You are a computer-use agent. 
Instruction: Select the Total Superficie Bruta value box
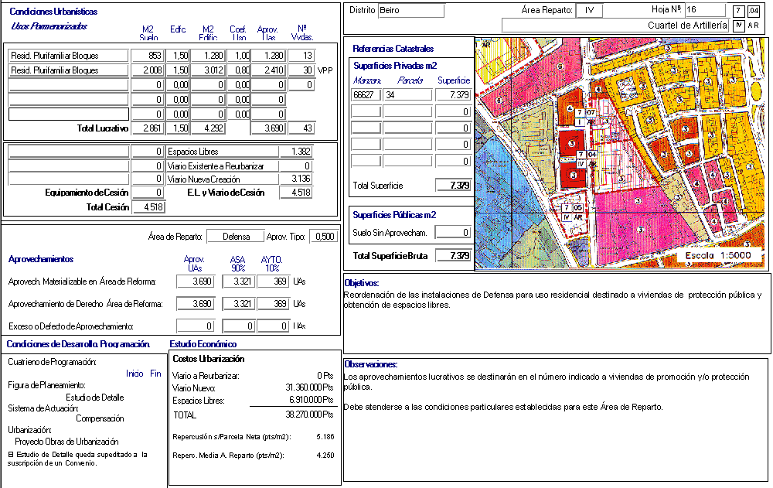pos(453,255)
